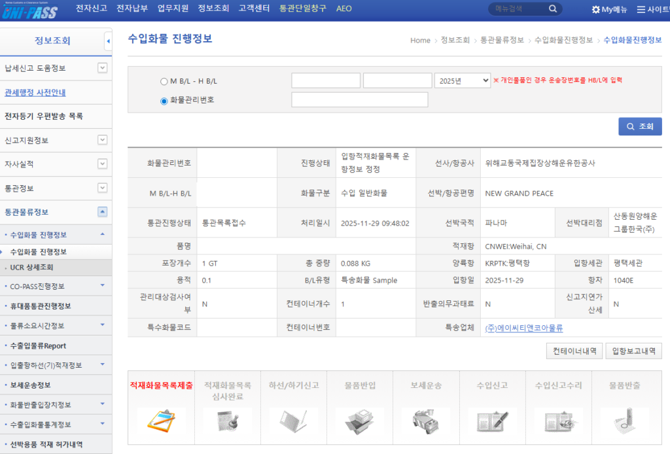Click the 적재화물목록 심사완료 stamp icon

[227, 419]
